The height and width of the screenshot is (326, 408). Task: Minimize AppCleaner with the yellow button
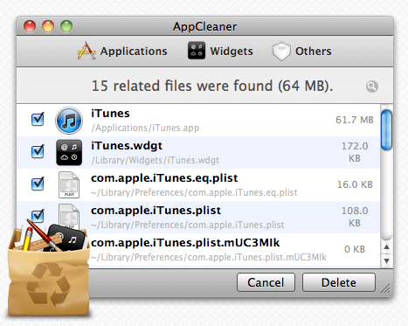click(48, 26)
